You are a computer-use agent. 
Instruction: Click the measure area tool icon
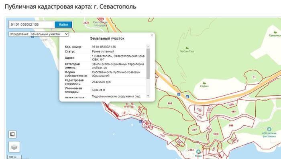12,134
